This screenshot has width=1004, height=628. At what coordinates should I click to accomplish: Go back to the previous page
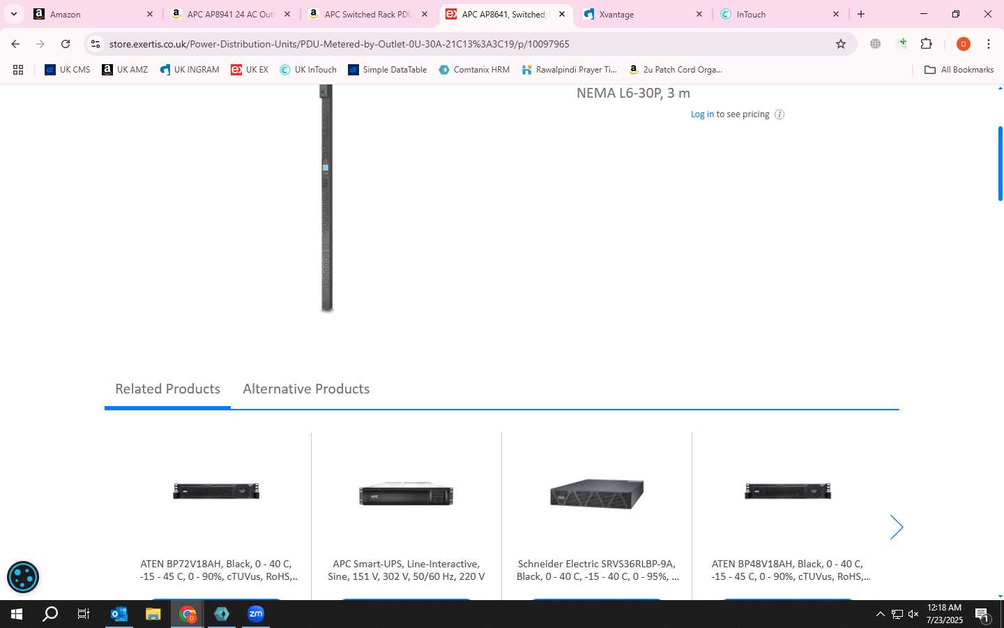coord(15,44)
